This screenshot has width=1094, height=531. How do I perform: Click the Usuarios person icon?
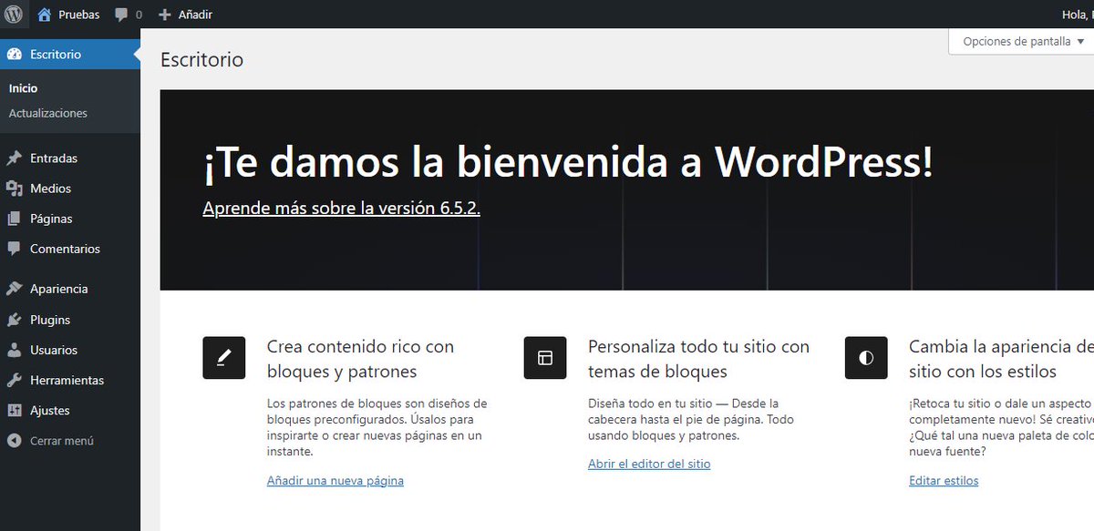pyautogui.click(x=14, y=350)
